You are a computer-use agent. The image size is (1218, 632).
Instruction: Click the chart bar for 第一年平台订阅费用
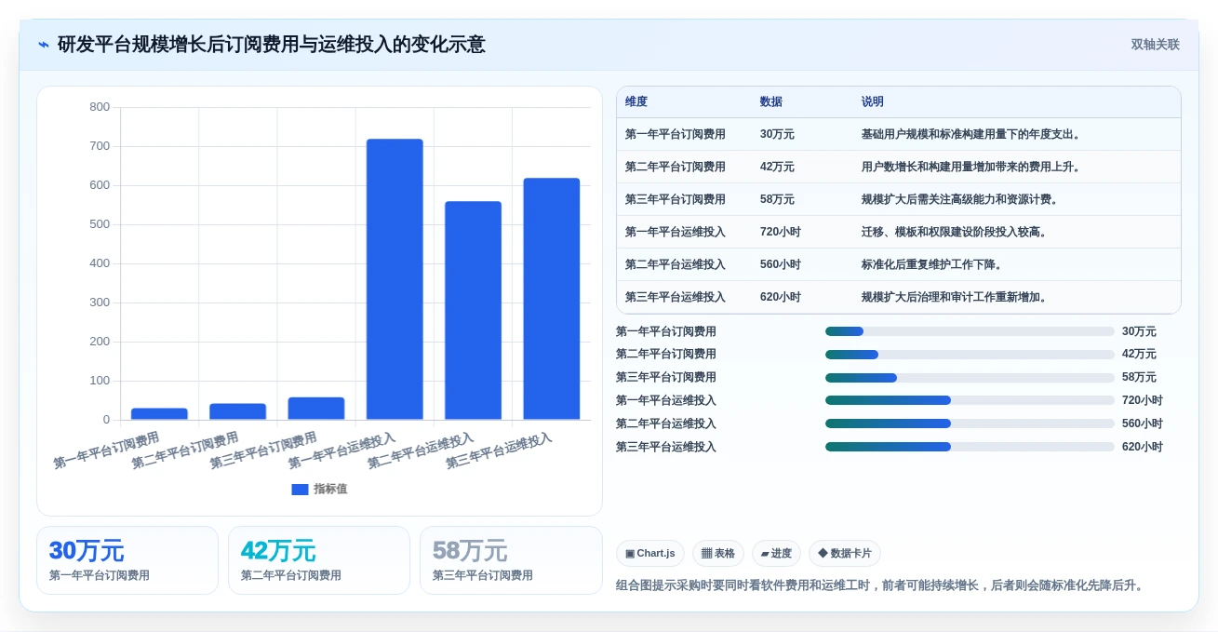(159, 414)
